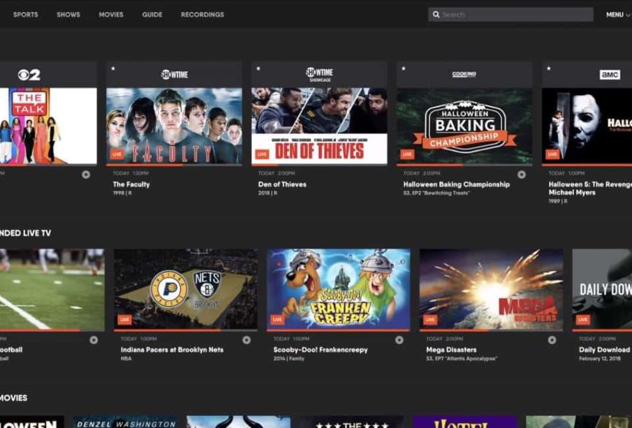Screen dimensions: 632x428
Task: Click LIVE badge on Halloween Baking Championship
Action: point(407,154)
